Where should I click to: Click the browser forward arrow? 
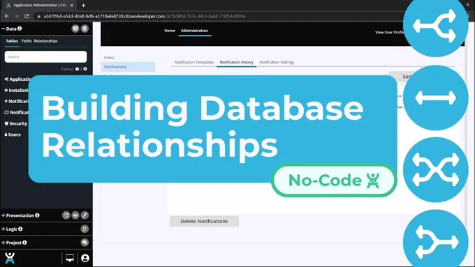(17, 16)
